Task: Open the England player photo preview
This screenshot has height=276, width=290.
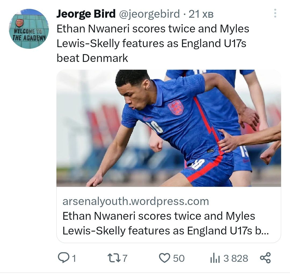Action: [169, 128]
